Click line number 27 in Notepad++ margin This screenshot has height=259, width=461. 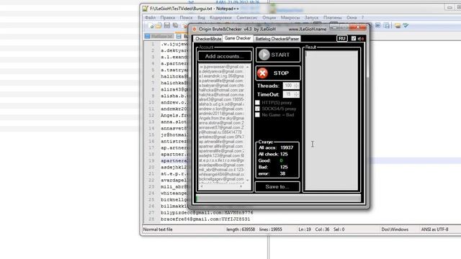click(152, 213)
